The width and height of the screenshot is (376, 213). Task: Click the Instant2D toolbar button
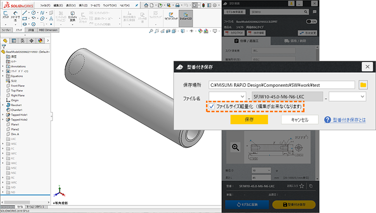[186, 17]
